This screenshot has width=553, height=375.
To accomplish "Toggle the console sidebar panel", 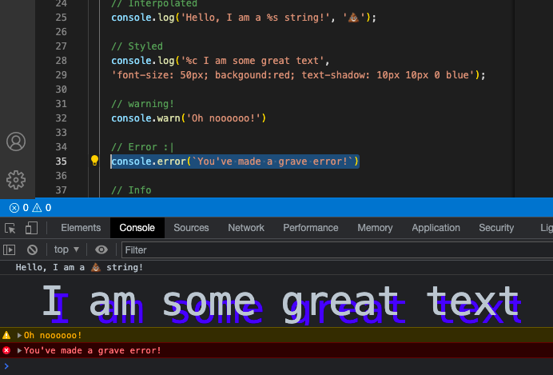I will tap(10, 249).
